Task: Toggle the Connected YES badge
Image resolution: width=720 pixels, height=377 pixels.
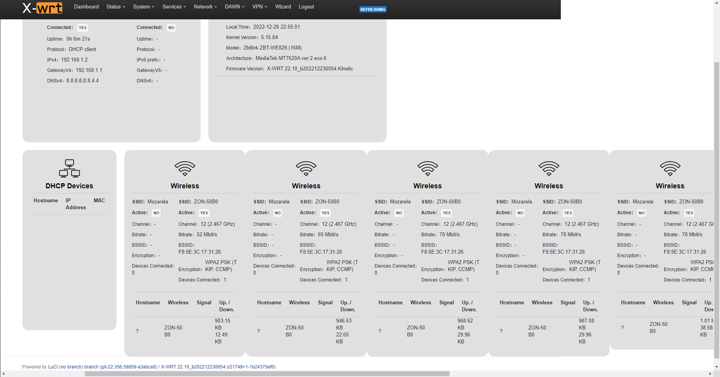Action: (82, 27)
